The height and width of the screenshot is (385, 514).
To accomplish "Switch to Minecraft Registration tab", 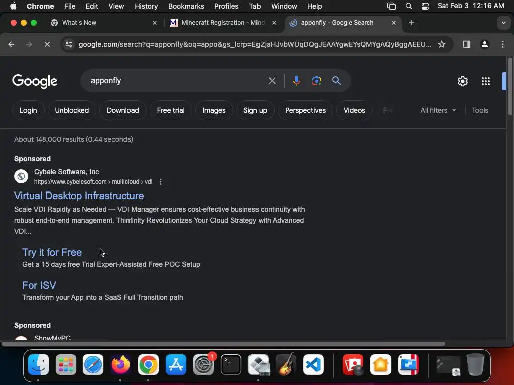I will (223, 22).
